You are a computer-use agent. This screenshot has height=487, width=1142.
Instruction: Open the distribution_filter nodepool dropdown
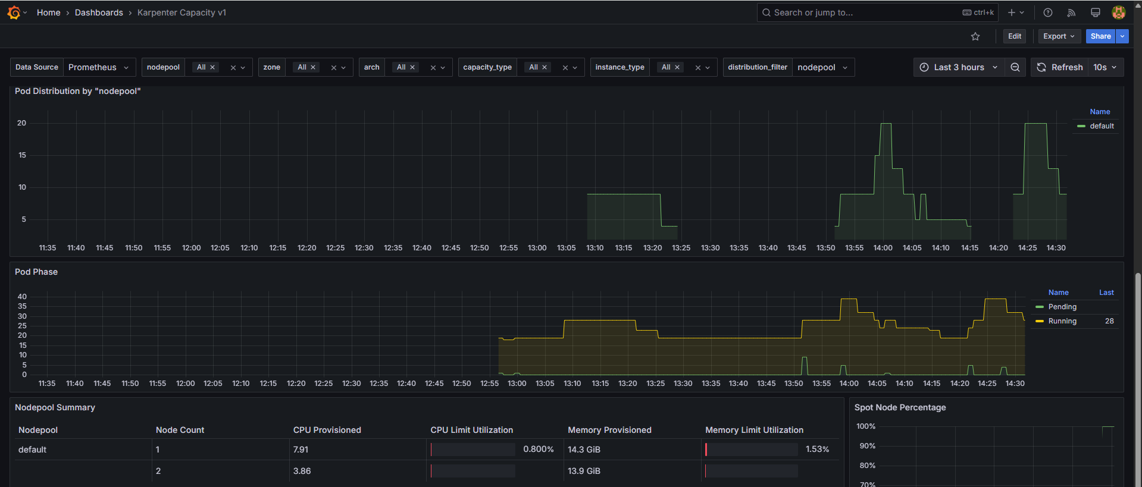tap(823, 67)
